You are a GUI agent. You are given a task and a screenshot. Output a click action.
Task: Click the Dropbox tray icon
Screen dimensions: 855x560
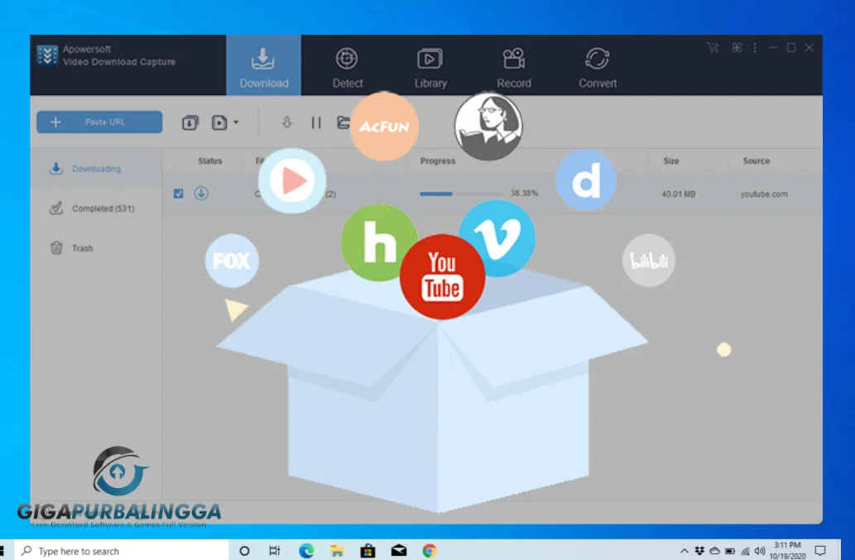click(699, 551)
